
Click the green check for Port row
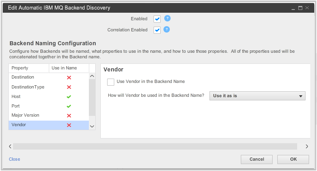point(69,106)
